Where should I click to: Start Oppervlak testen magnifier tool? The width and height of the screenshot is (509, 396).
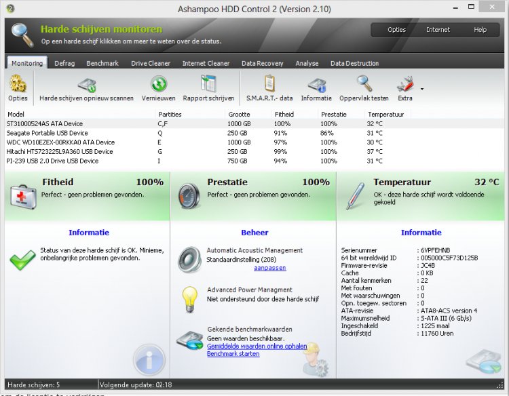coord(364,85)
